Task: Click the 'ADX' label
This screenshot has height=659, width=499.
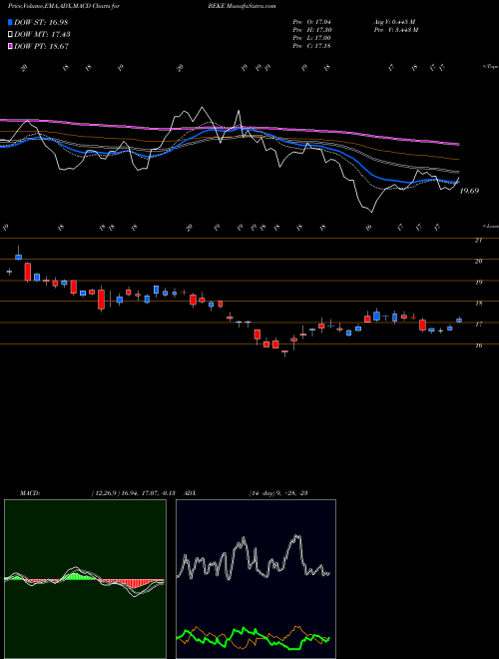Action: pyautogui.click(x=191, y=493)
